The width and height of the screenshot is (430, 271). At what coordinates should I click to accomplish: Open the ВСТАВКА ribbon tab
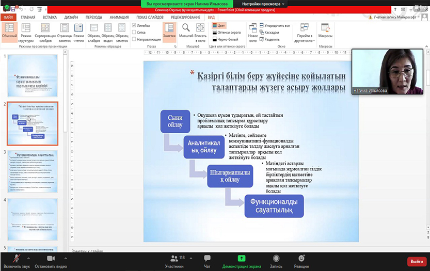point(50,17)
